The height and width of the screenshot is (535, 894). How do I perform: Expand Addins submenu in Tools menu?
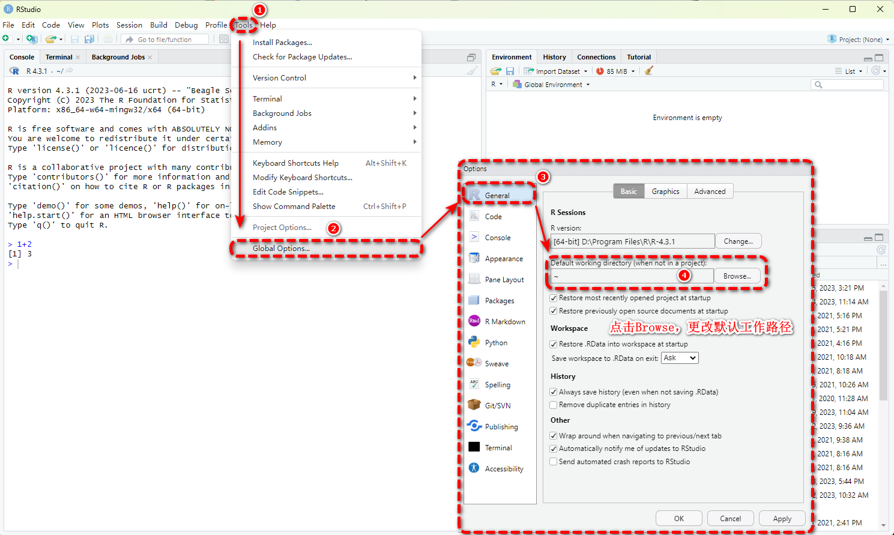pyautogui.click(x=326, y=127)
